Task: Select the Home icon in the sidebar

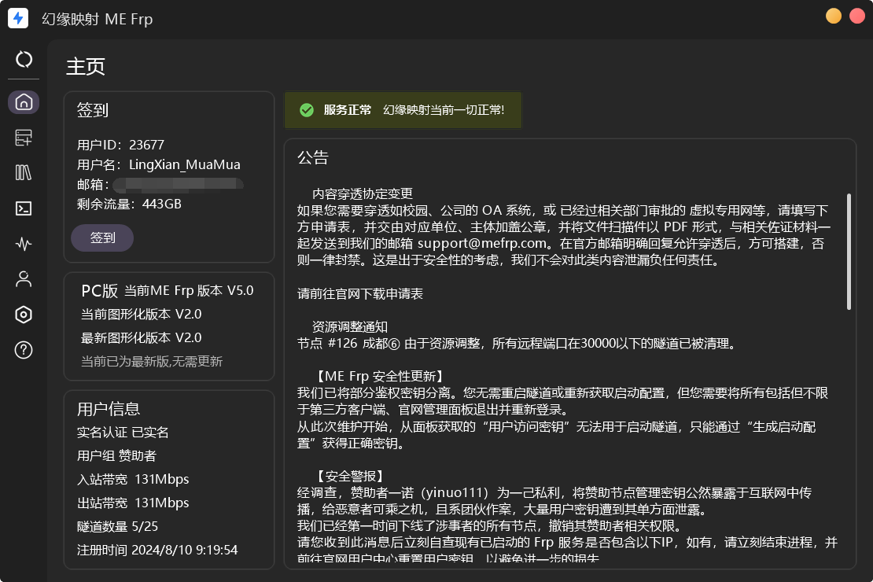Action: [23, 101]
